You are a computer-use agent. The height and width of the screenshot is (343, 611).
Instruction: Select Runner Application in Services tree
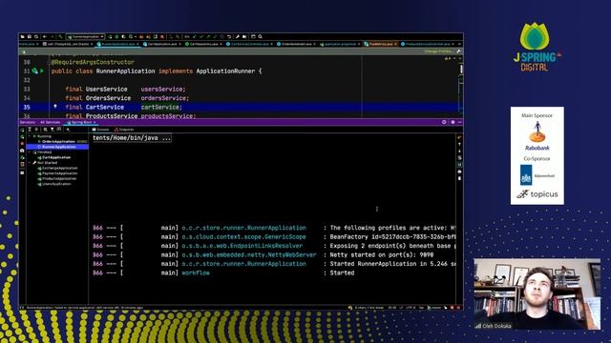(58, 147)
